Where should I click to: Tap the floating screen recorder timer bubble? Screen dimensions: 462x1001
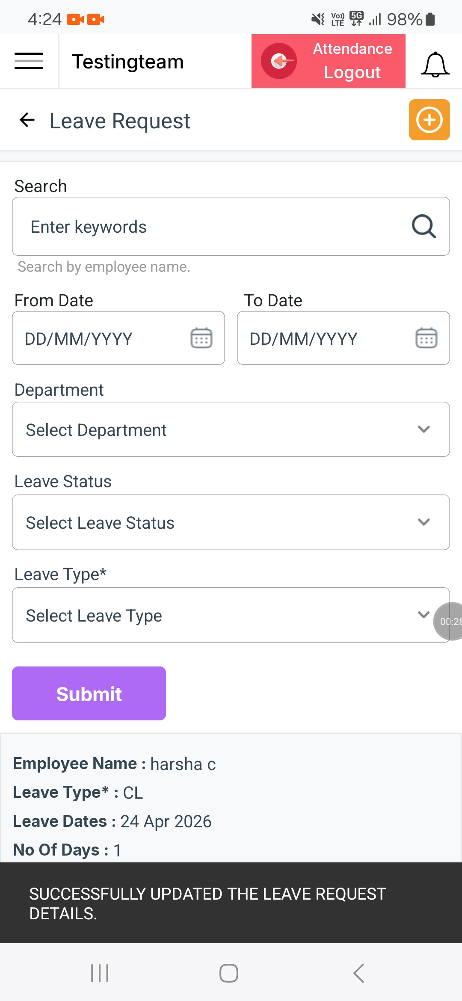[x=449, y=621]
